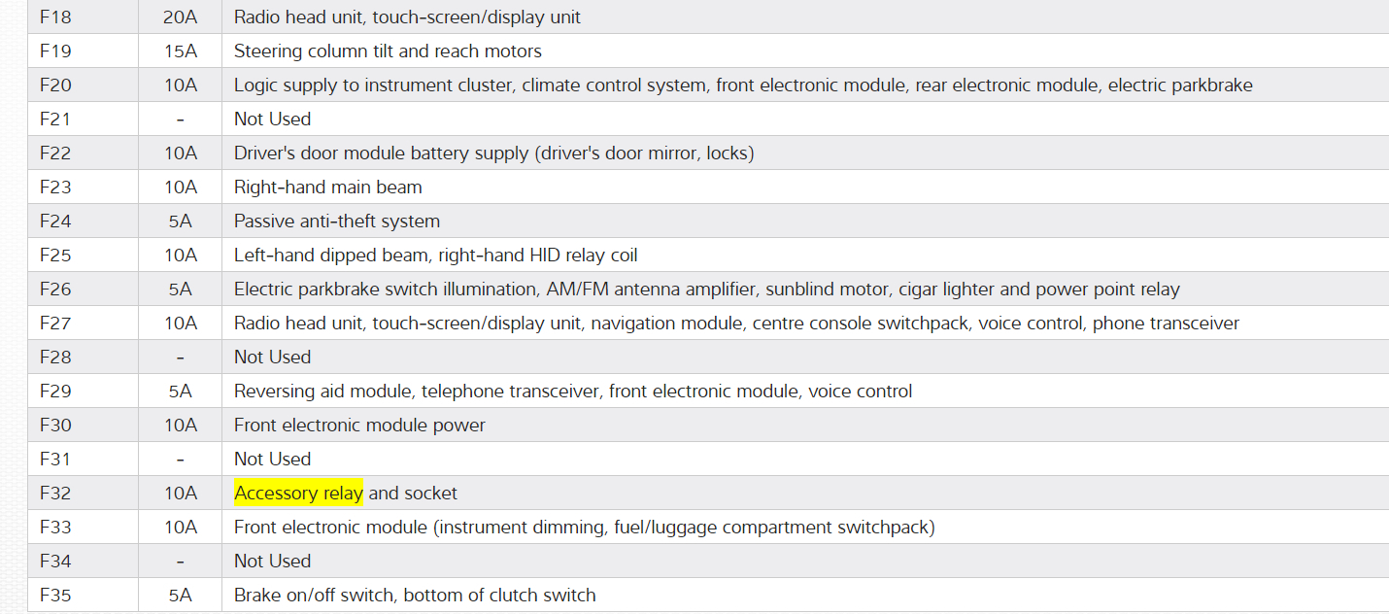Click "Steering column tilt and reach motors" description
Viewport: 1389px width, 614px height.
(x=388, y=51)
